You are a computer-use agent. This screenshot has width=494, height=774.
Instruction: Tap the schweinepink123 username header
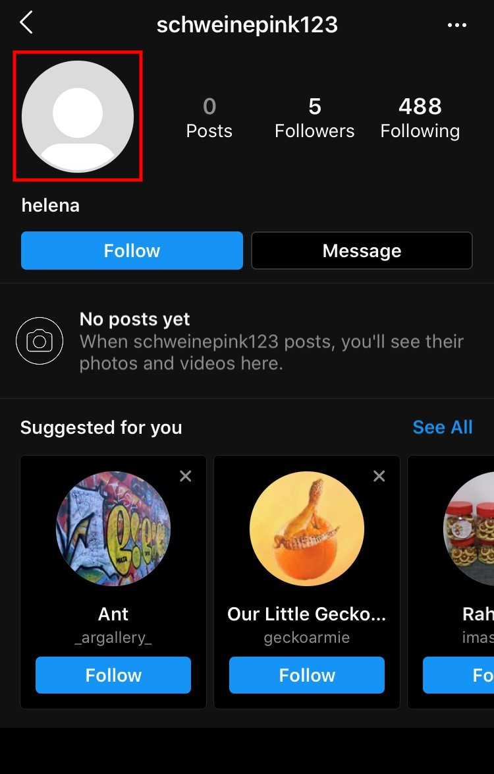click(247, 25)
